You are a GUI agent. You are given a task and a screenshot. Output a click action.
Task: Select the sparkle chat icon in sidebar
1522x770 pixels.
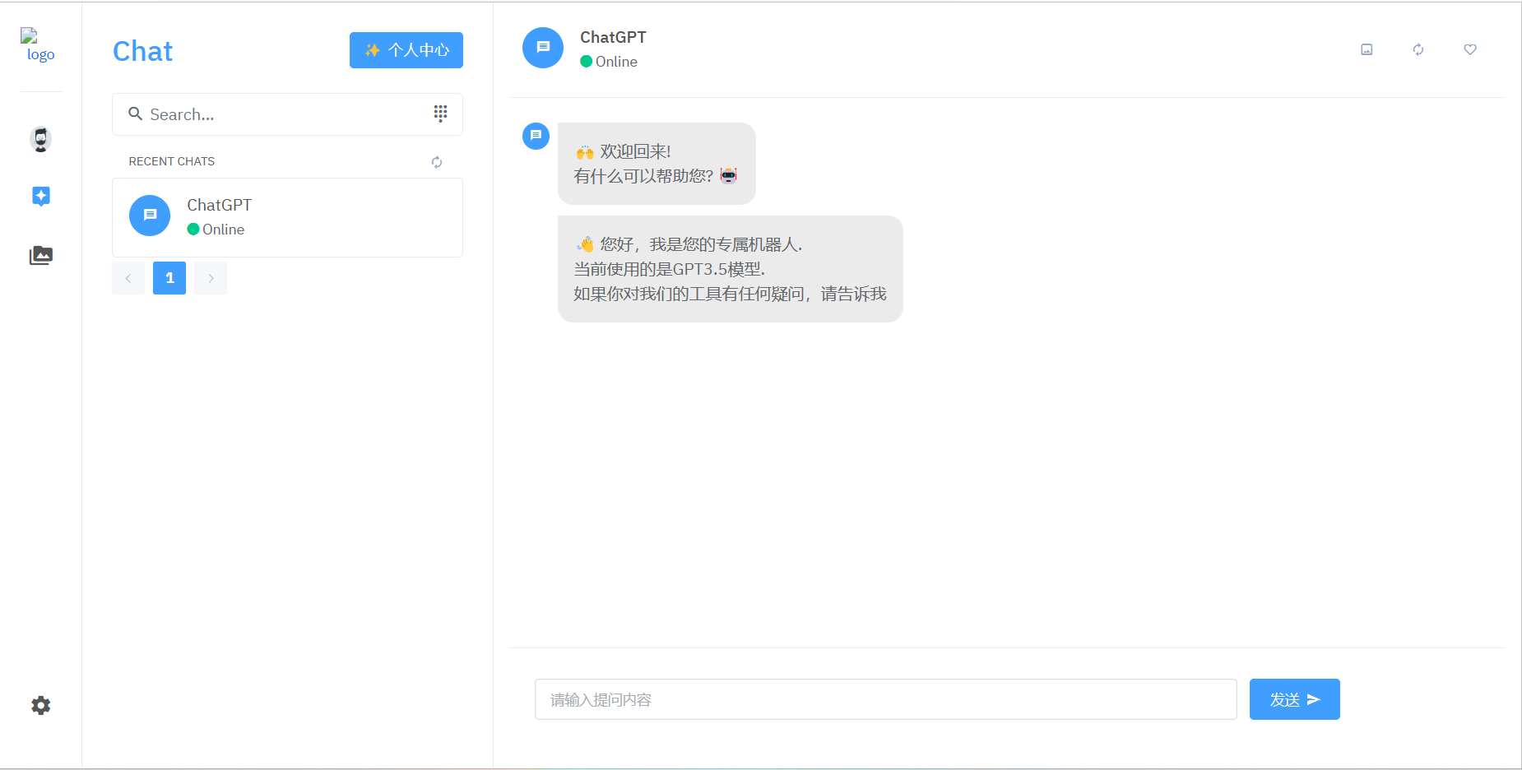pyautogui.click(x=40, y=196)
